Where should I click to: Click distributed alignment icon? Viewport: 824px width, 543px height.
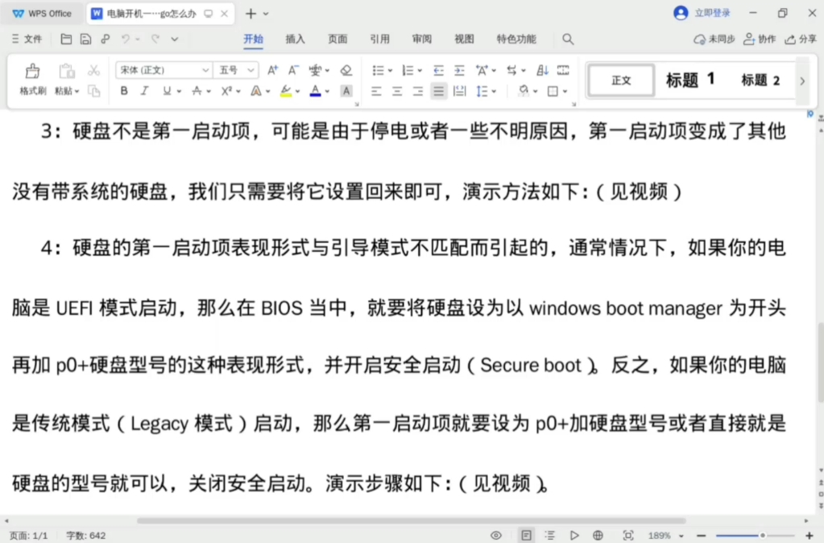[459, 92]
